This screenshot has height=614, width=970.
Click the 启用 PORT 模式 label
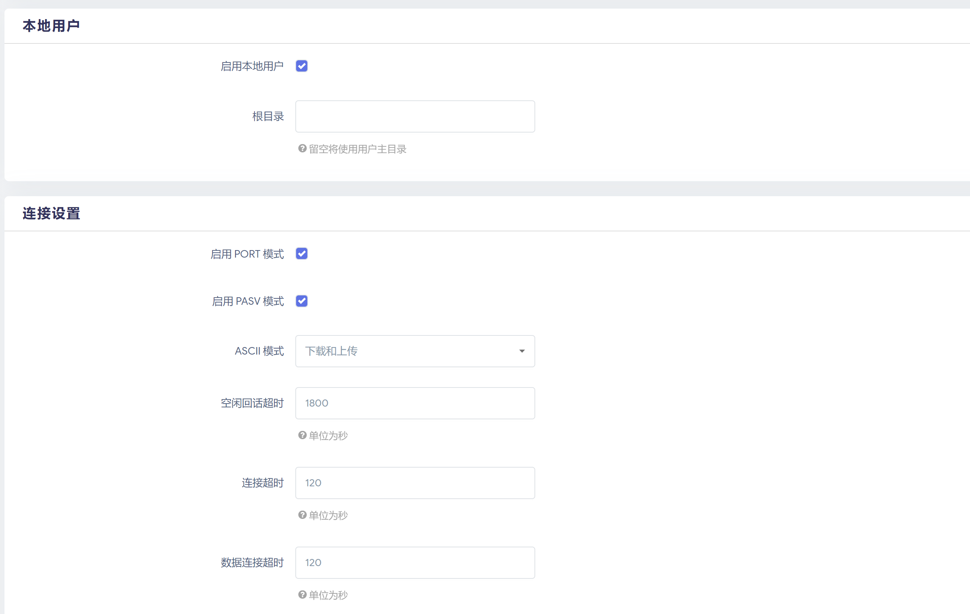[x=247, y=254]
